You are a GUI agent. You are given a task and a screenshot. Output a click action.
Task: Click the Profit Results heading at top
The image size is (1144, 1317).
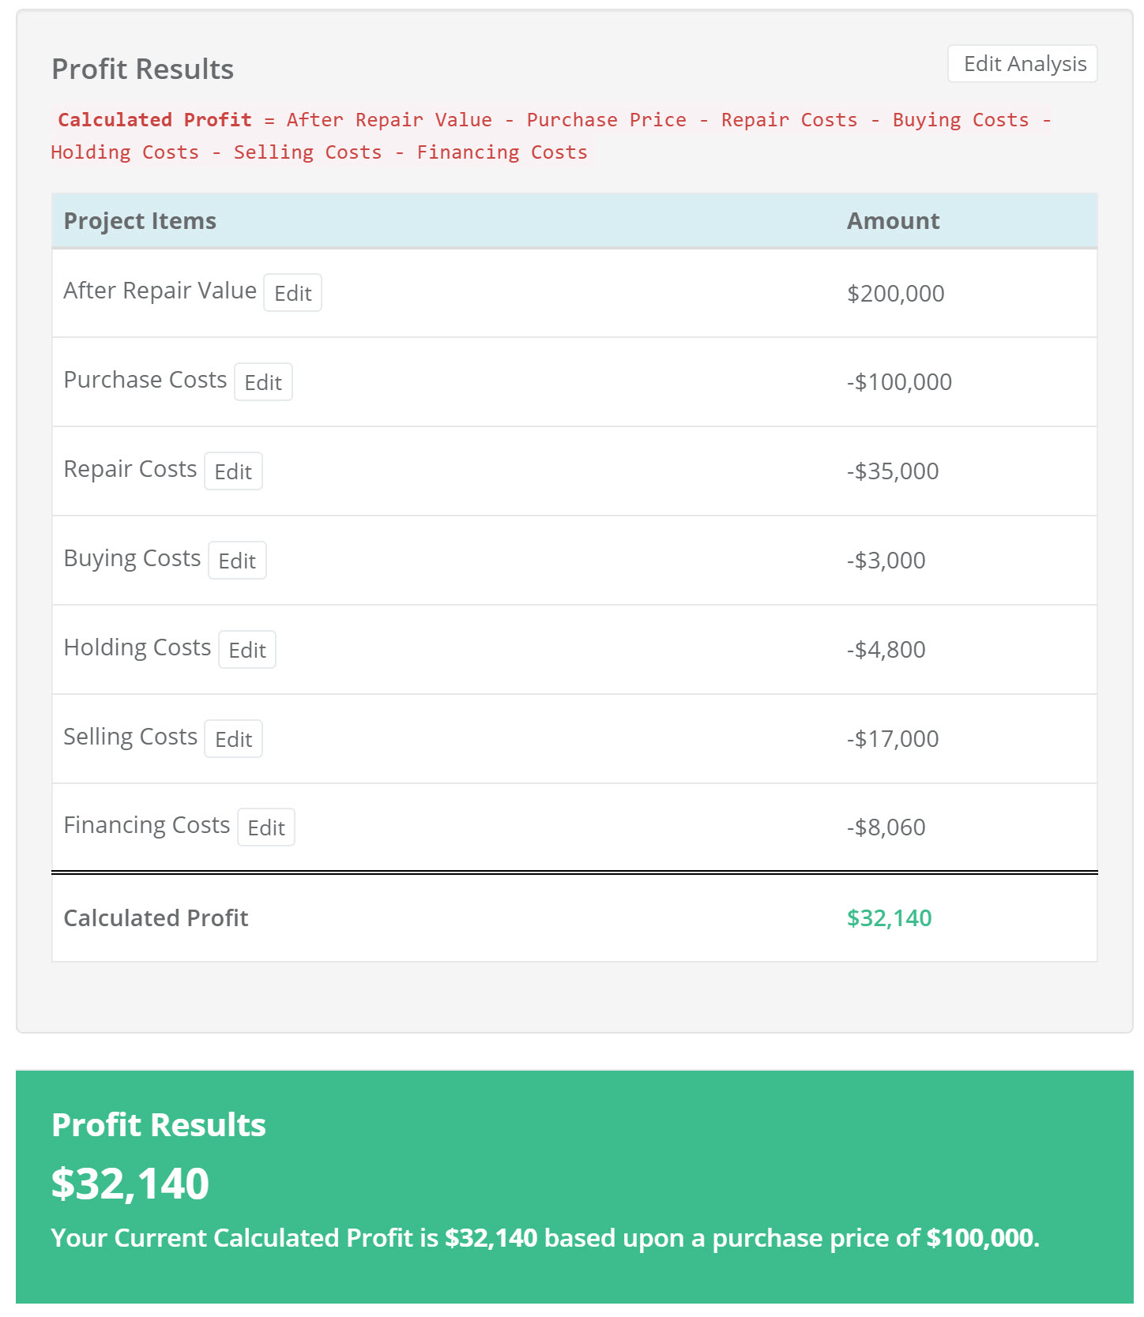(142, 69)
